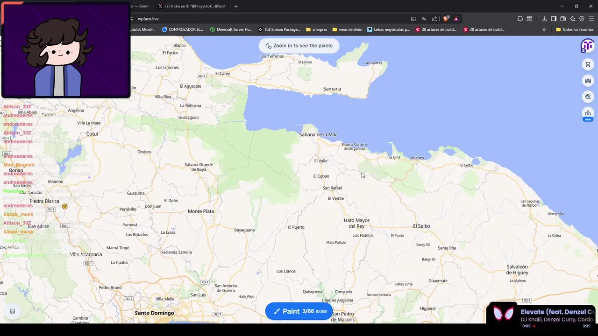Click the share page icon in address bar
This screenshot has height=336, width=598.
[434, 19]
